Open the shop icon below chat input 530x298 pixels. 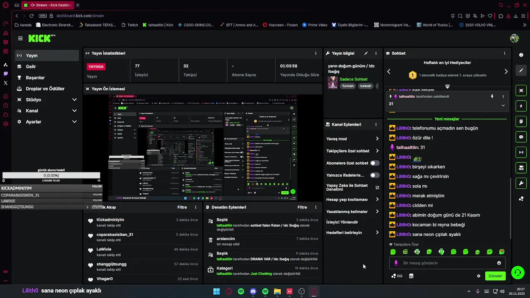click(411, 276)
